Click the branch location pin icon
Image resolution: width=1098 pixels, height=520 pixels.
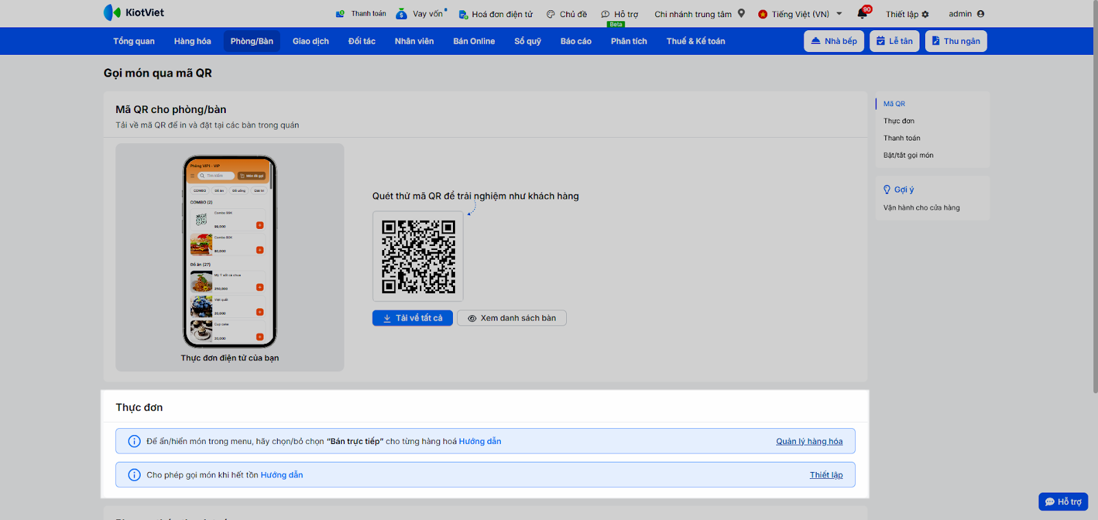pos(741,14)
